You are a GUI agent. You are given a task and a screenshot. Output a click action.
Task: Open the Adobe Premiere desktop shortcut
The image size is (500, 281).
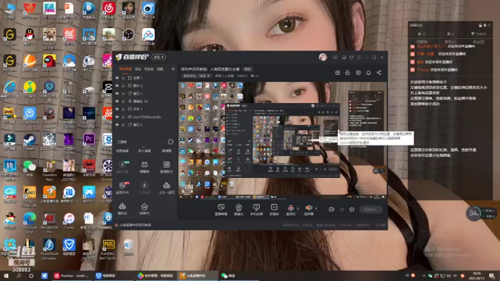coord(89,142)
